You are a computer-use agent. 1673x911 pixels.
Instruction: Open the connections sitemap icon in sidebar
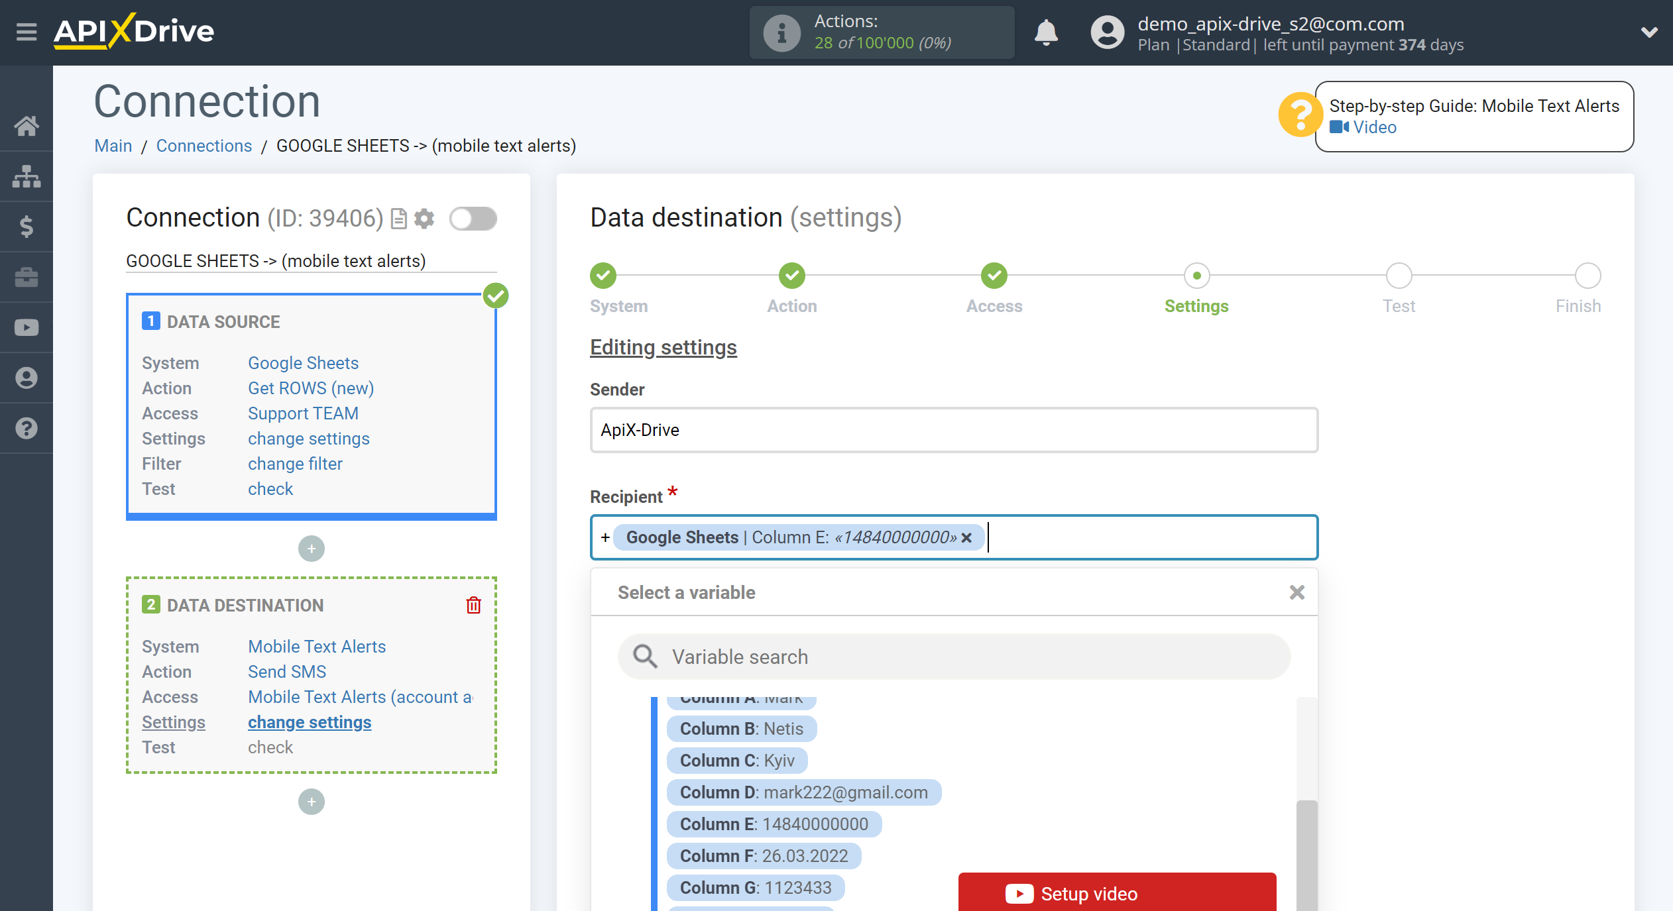coord(27,176)
